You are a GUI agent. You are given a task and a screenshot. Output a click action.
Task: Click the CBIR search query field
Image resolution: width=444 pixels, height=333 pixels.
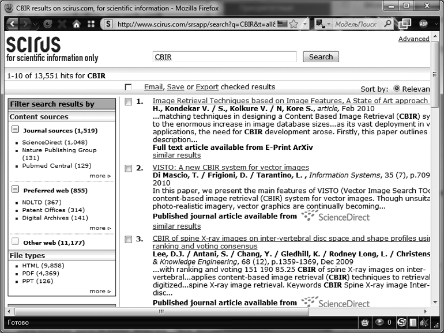pos(224,57)
